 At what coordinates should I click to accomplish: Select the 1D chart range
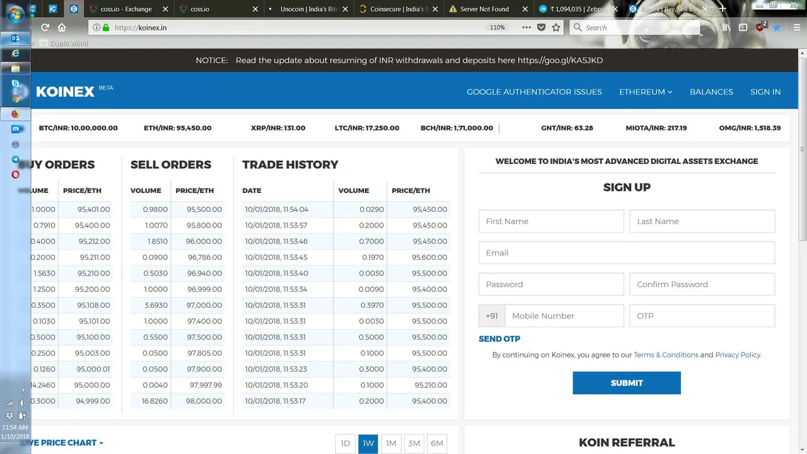tap(345, 443)
